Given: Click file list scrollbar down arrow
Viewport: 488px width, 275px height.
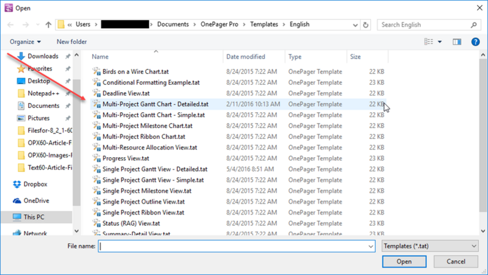Looking at the screenshot, I should click(x=483, y=231).
